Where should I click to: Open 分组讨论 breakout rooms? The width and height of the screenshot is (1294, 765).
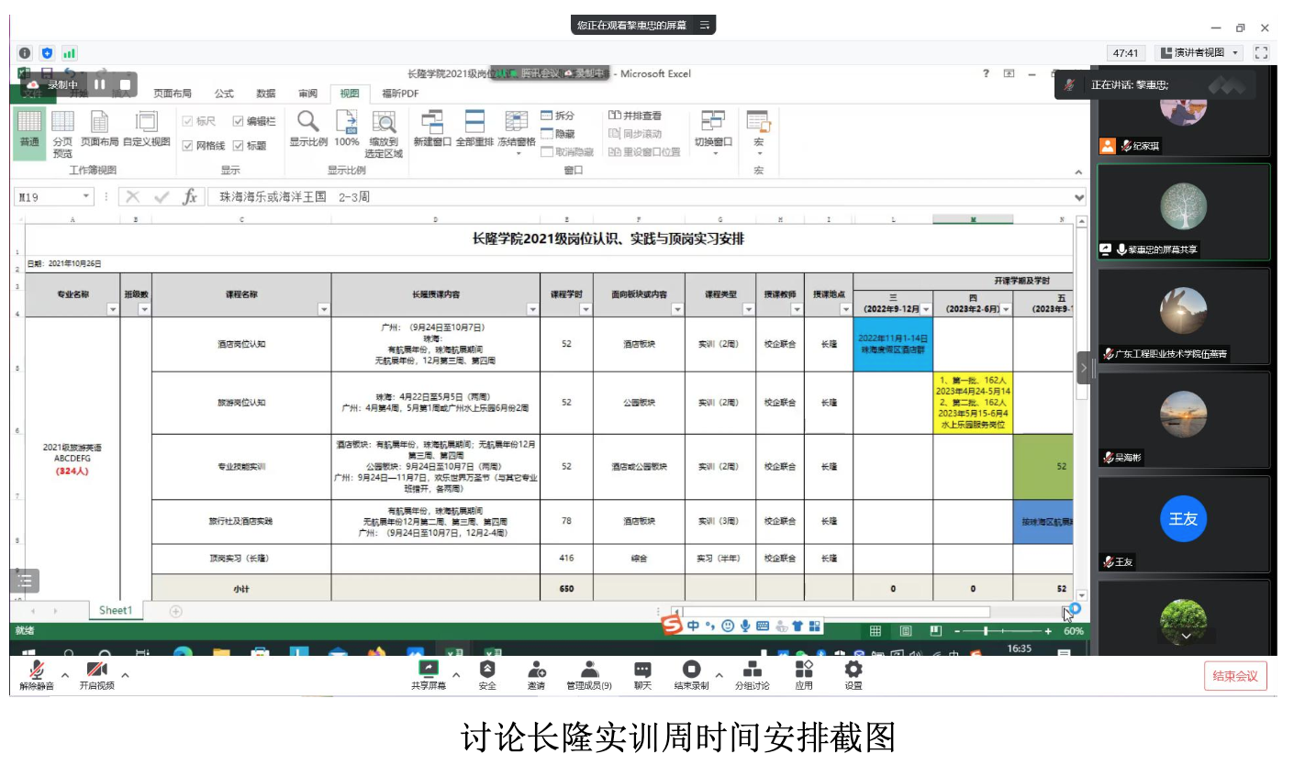tap(753, 671)
